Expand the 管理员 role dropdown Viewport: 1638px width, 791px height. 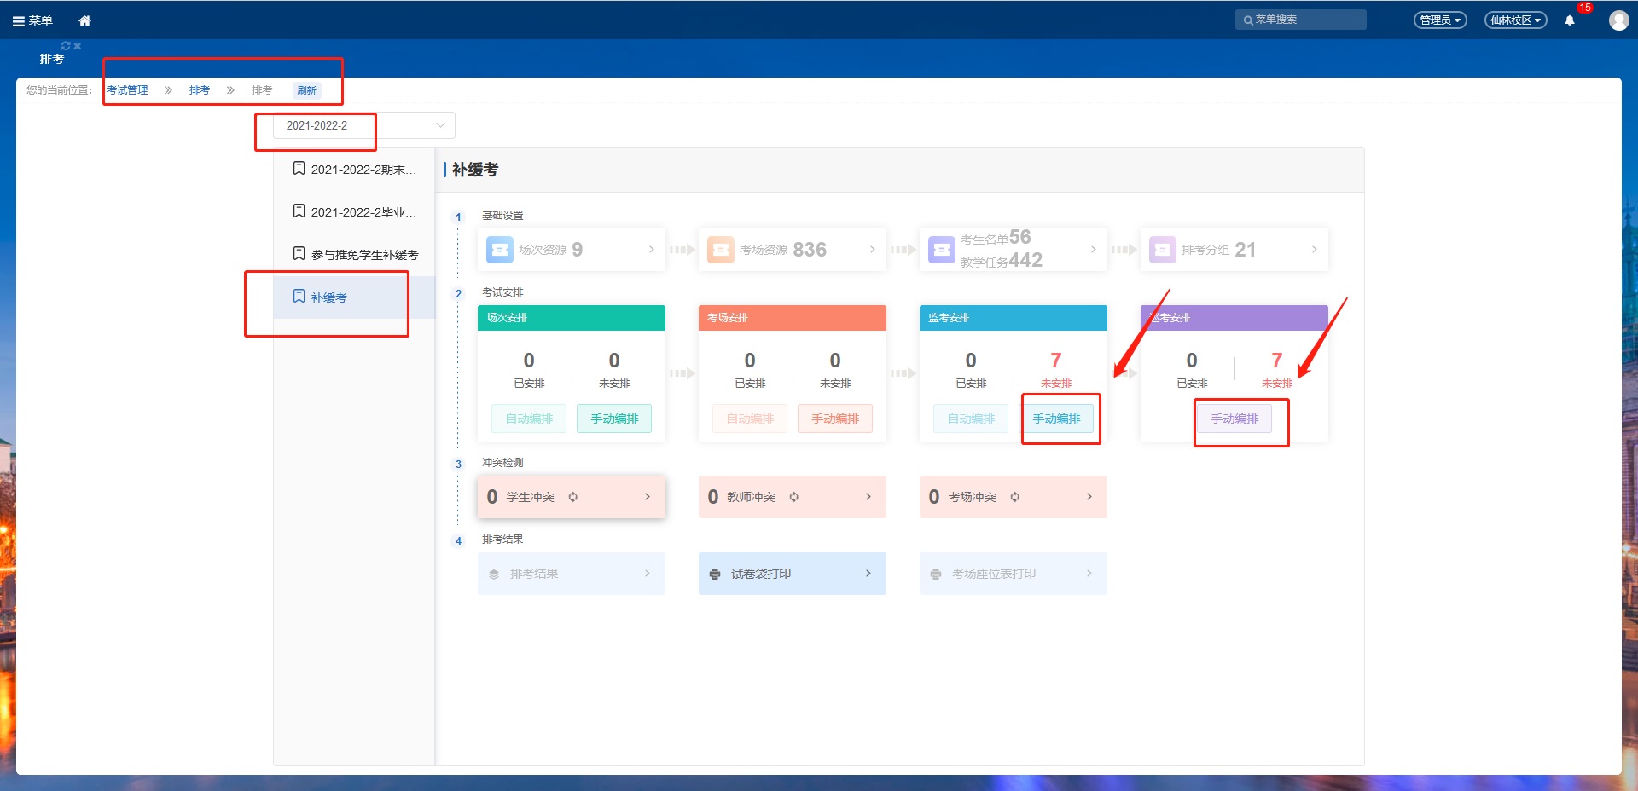click(1440, 20)
